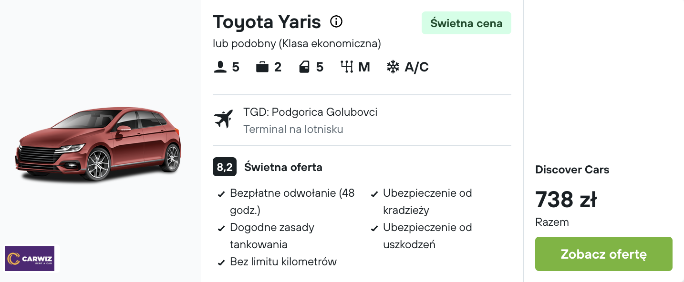Click the airplane airport pickup icon

[x=223, y=119]
